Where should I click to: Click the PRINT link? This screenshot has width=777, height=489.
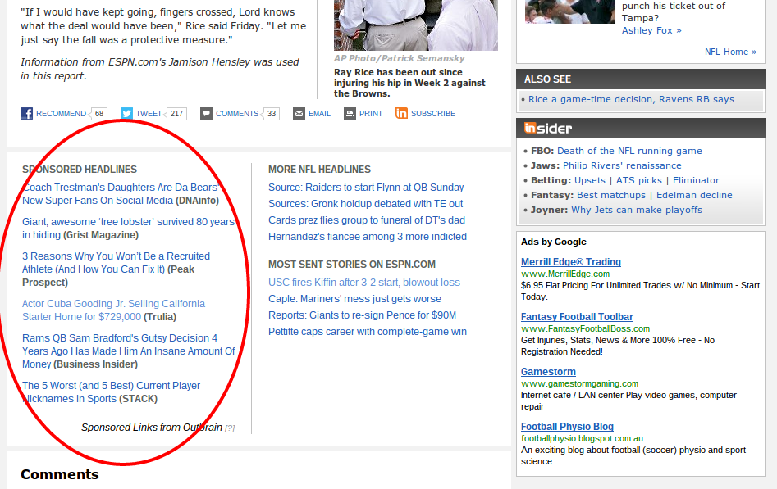[x=371, y=113]
